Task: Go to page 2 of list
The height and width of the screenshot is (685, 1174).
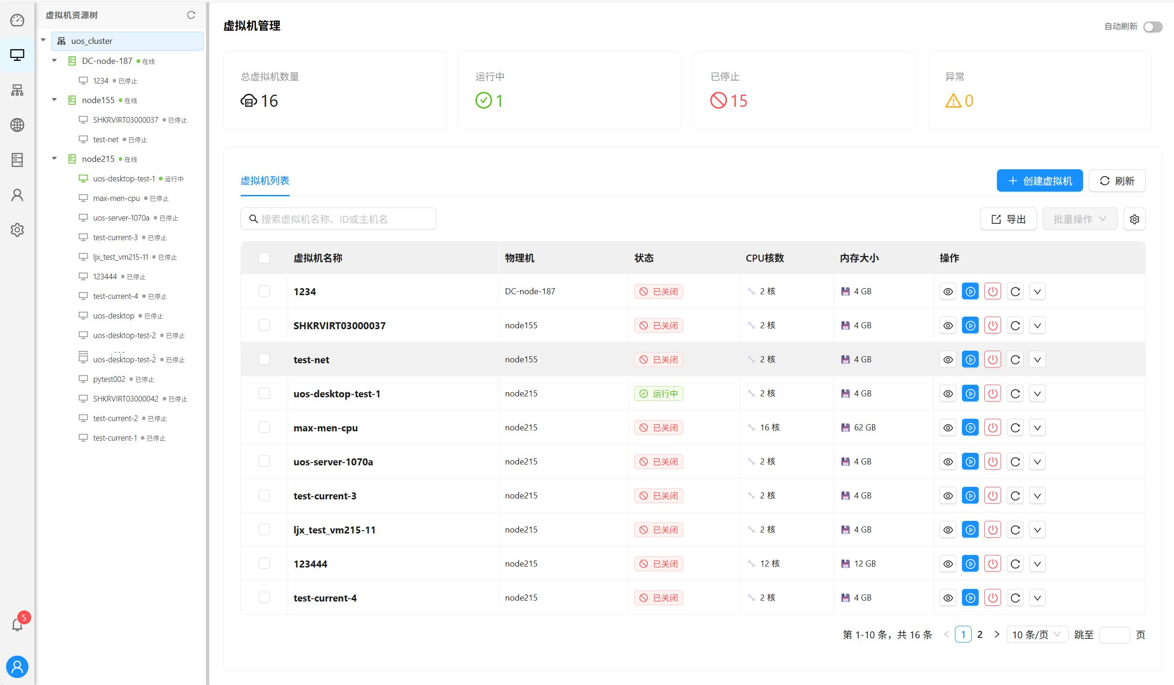Action: [980, 635]
